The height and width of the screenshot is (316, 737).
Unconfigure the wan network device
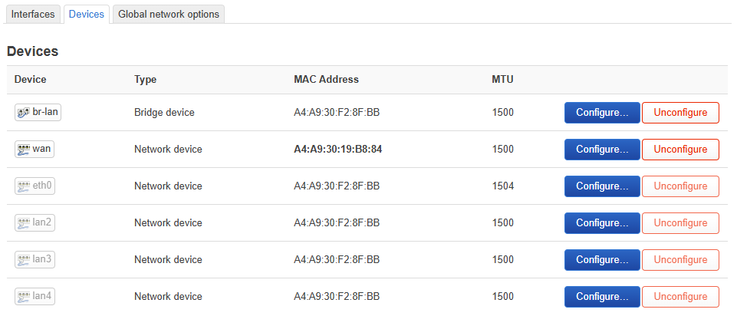[680, 149]
